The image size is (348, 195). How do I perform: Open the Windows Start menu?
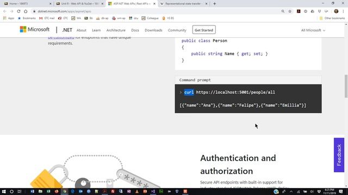point(4,191)
